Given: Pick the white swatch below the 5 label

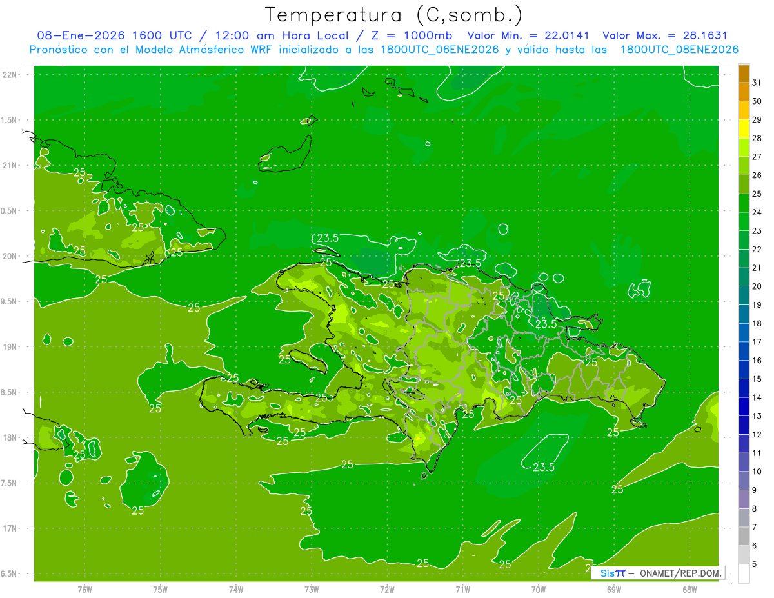Looking at the screenshot, I should (x=744, y=573).
